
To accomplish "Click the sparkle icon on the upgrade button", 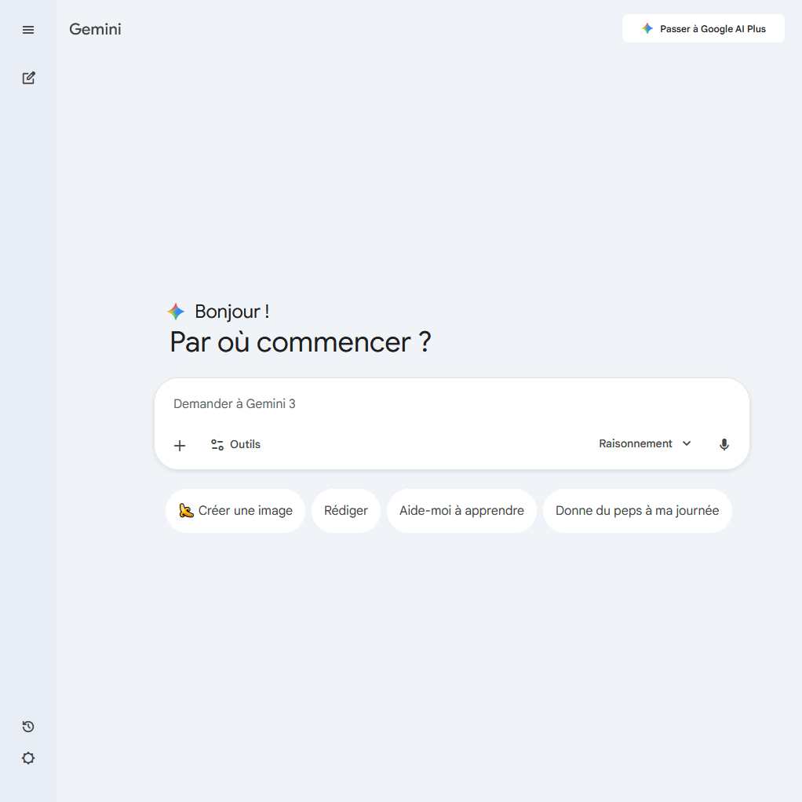I will (x=647, y=28).
